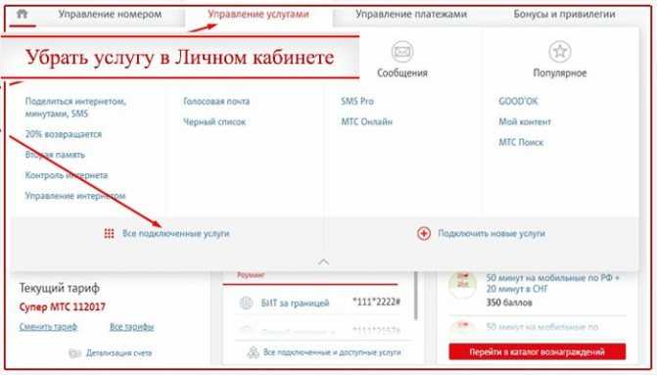Select the Роуминг tab
This screenshot has width=657, height=375.
pyautogui.click(x=251, y=275)
